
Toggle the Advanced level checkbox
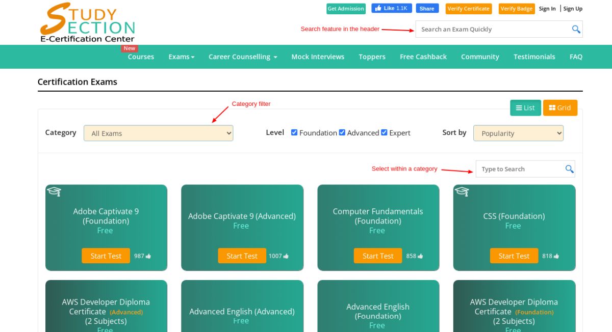(x=342, y=132)
